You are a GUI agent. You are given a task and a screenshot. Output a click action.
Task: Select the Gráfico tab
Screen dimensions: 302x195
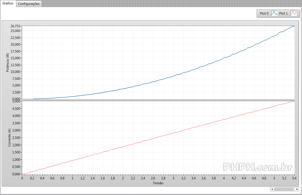point(8,3)
